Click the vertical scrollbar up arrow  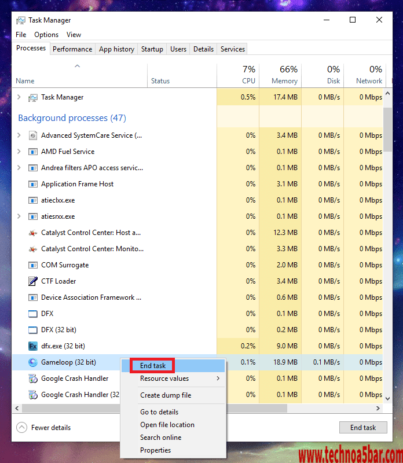387,93
